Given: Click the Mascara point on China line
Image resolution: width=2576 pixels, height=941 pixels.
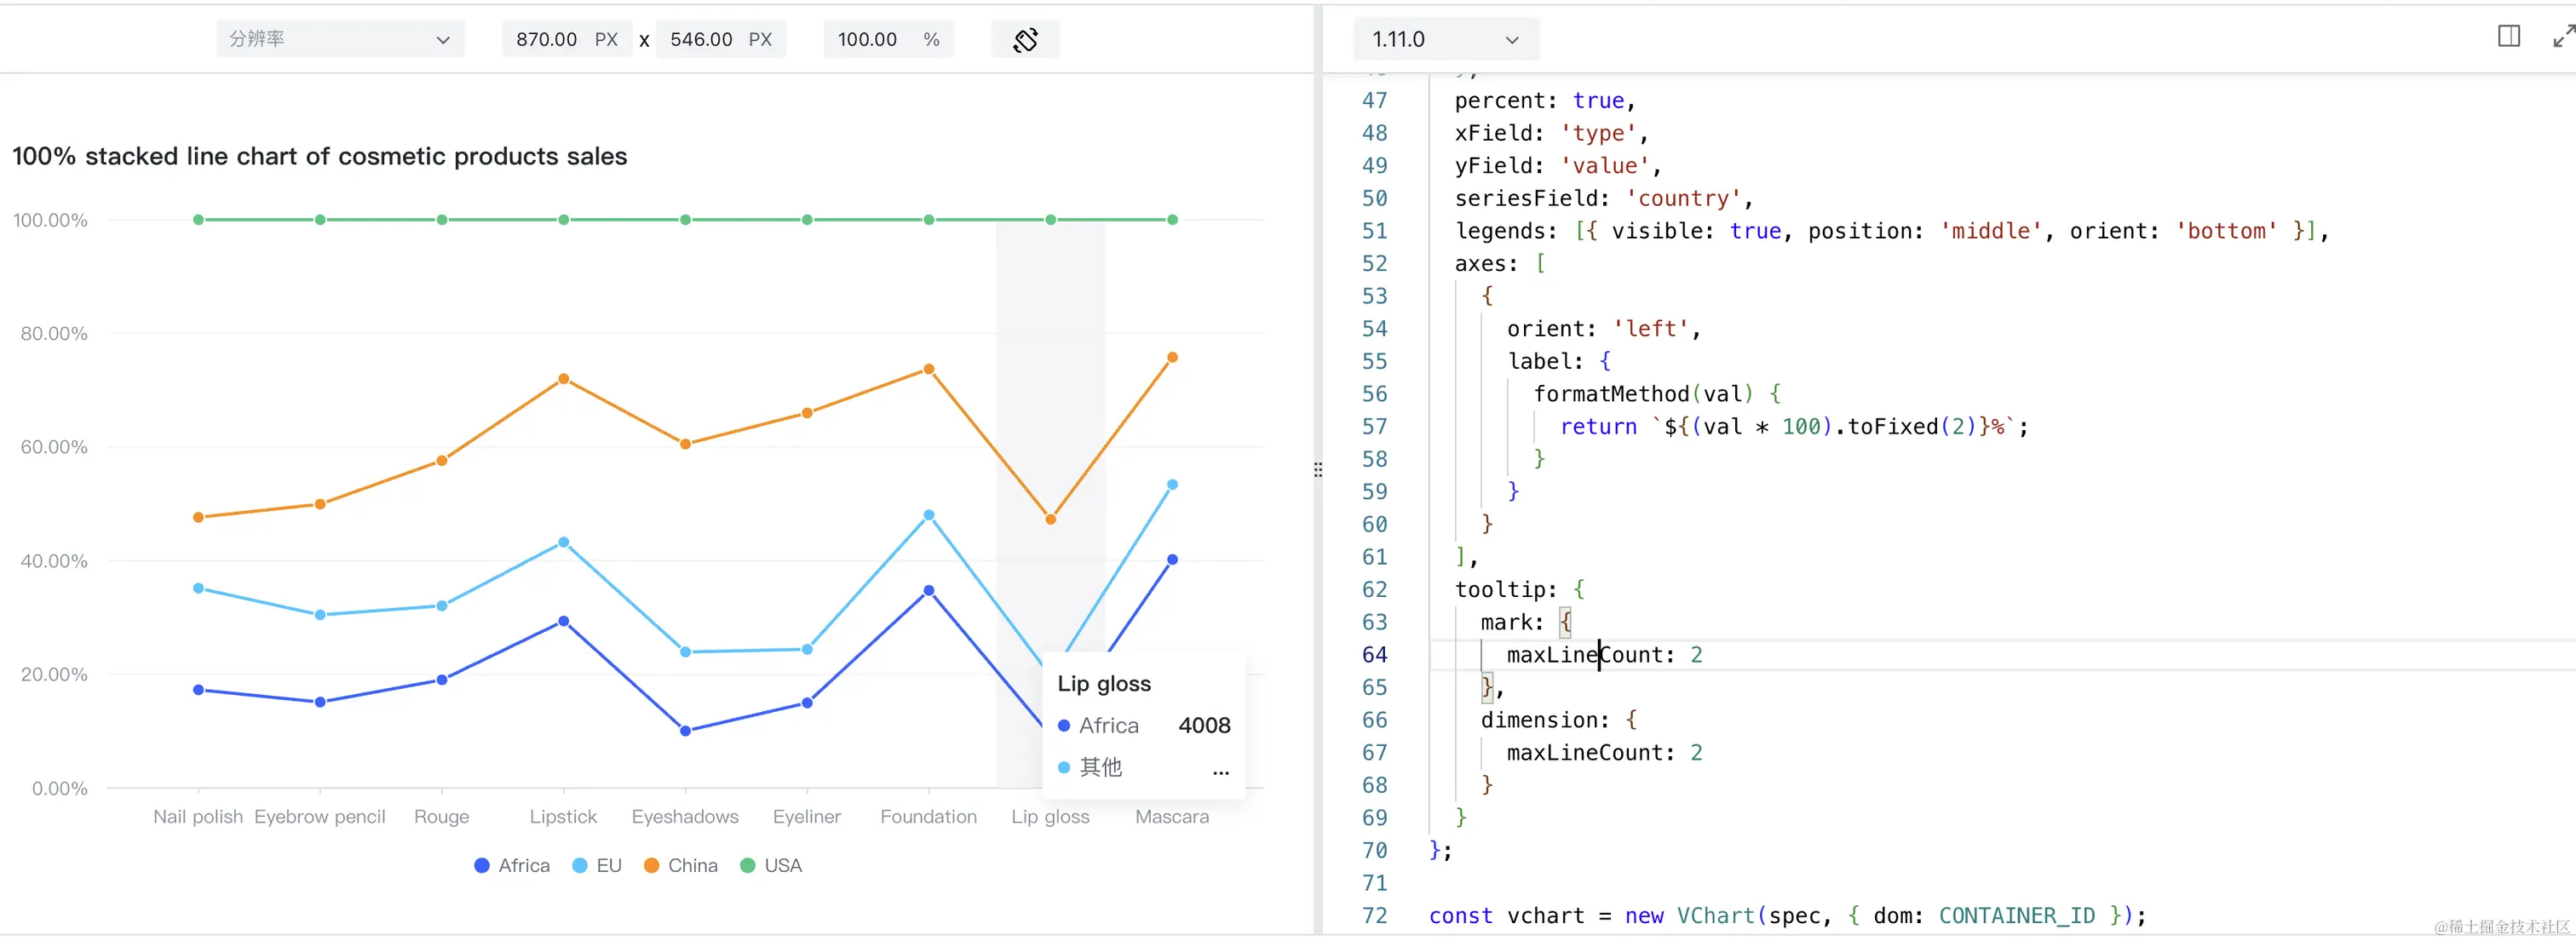Looking at the screenshot, I should (x=1172, y=358).
